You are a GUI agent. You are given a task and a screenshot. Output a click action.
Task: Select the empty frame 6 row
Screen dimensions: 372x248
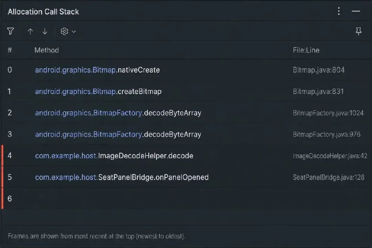pyautogui.click(x=186, y=199)
